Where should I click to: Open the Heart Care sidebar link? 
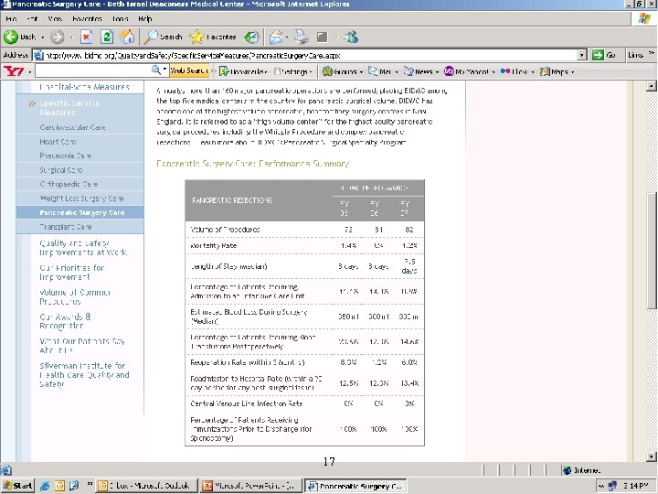tap(58, 142)
